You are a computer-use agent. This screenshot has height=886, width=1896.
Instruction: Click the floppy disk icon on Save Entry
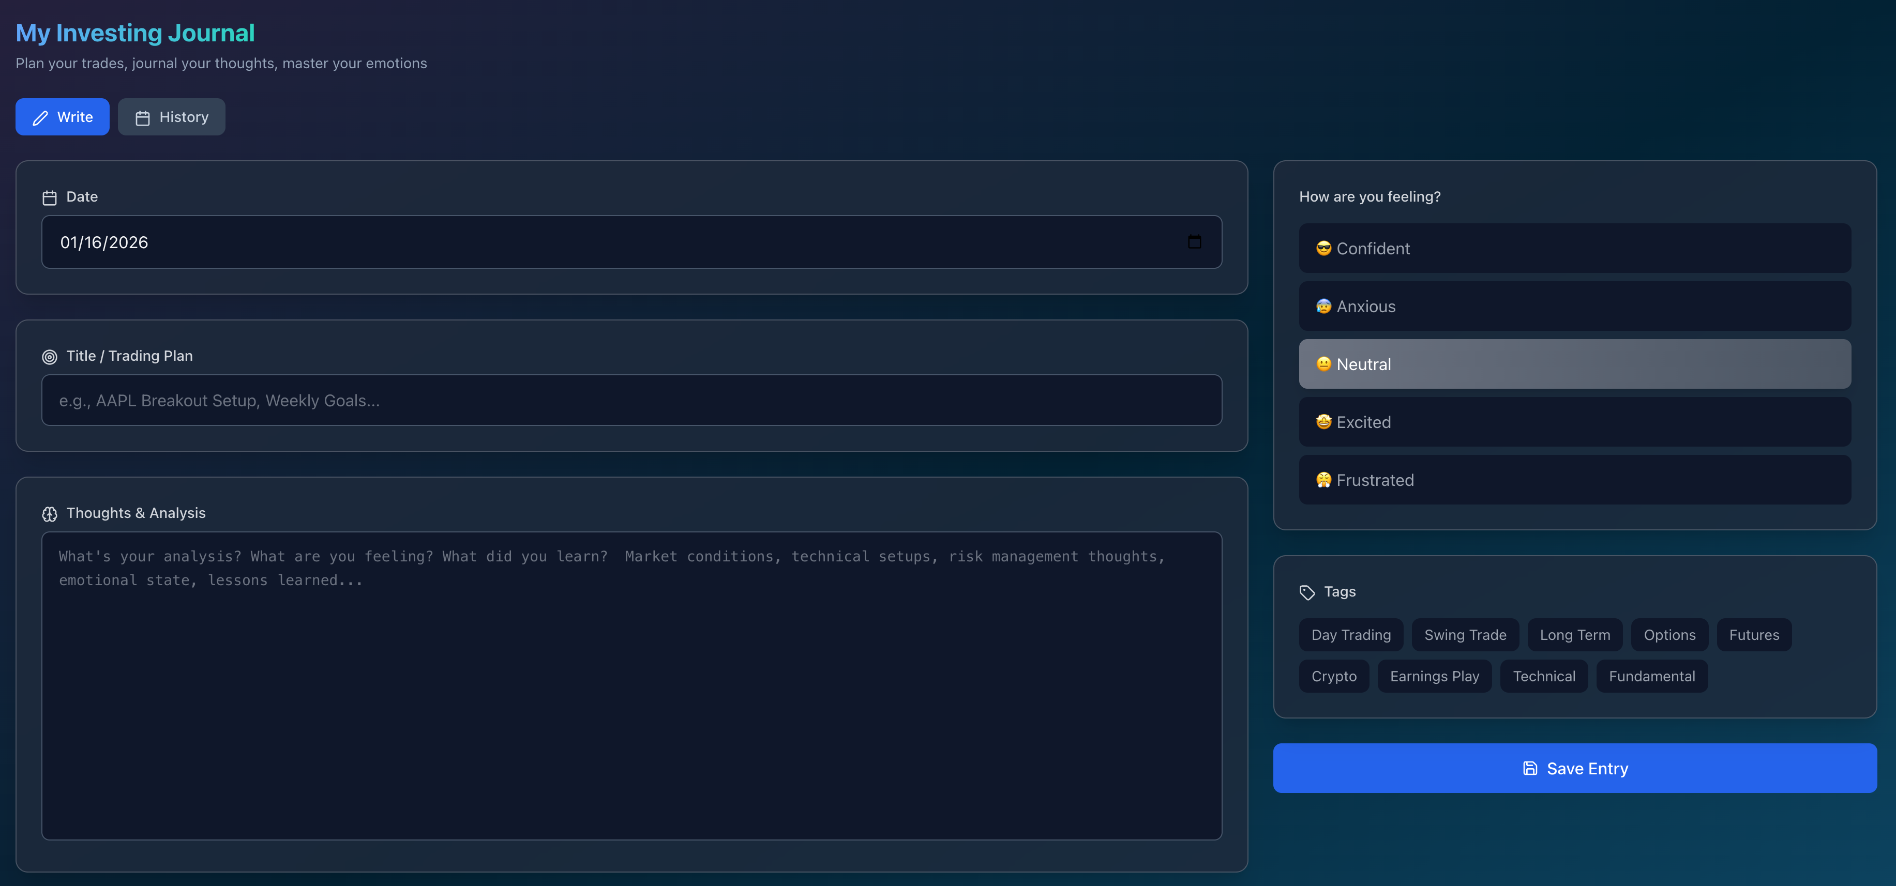tap(1529, 768)
